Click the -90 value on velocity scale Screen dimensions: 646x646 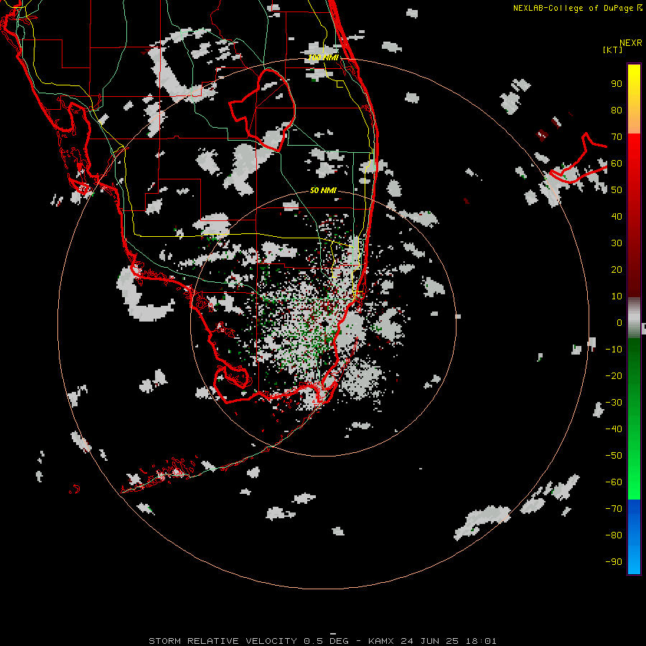point(614,562)
